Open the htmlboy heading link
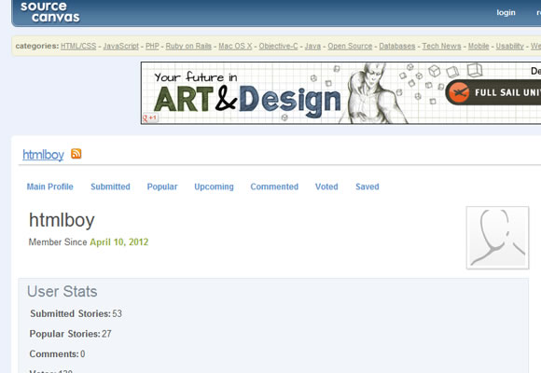The height and width of the screenshot is (373, 541). 43,155
